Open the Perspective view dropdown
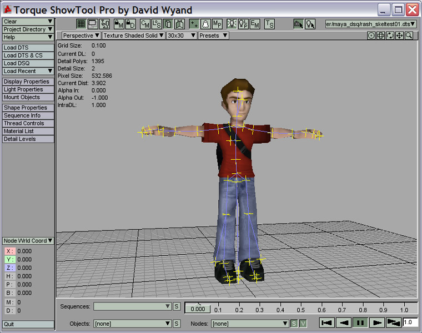The image size is (422, 333). pos(81,36)
